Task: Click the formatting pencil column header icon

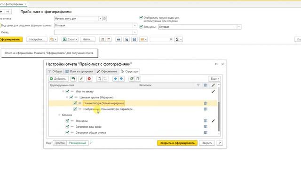Action: coord(213,85)
